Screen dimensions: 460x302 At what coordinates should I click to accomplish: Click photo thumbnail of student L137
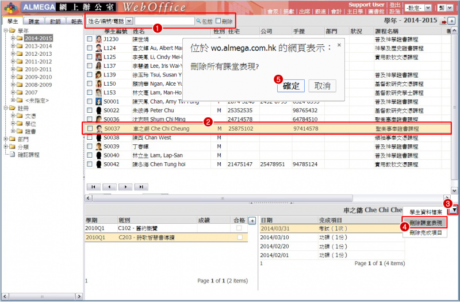[98, 66]
